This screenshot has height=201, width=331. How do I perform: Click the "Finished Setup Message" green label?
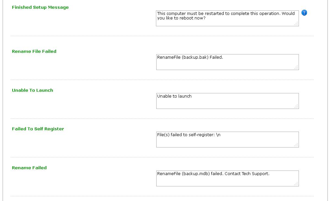click(x=40, y=7)
